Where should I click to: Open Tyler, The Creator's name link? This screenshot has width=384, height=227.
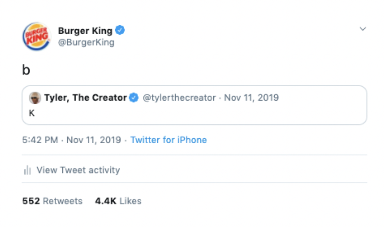tap(85, 98)
